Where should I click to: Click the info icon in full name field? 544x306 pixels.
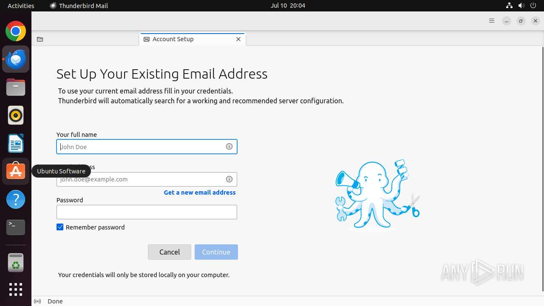point(229,147)
